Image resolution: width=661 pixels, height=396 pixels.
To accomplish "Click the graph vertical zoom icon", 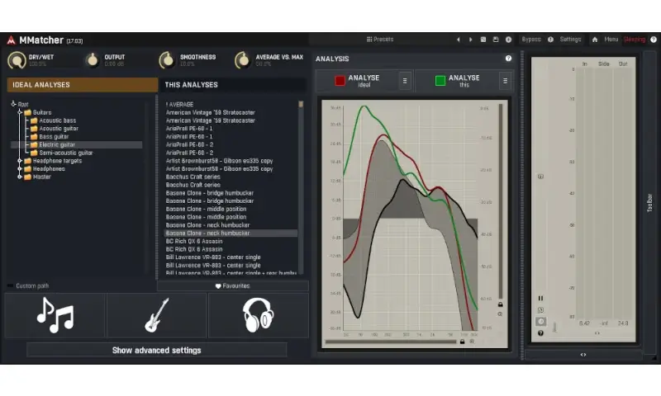I will pos(501,314).
